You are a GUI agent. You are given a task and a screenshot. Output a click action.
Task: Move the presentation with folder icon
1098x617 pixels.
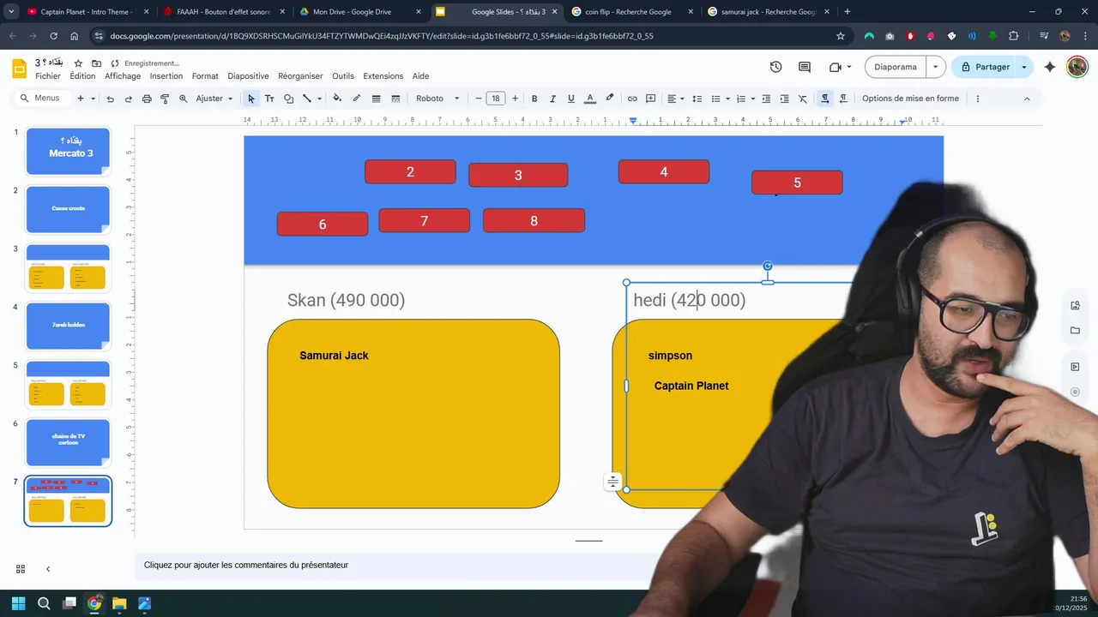[96, 63]
